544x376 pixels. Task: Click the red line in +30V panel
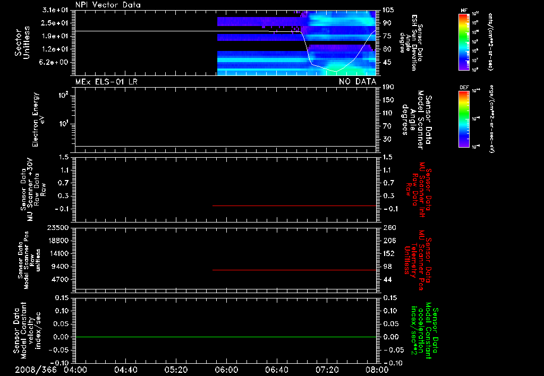[x=294, y=206]
